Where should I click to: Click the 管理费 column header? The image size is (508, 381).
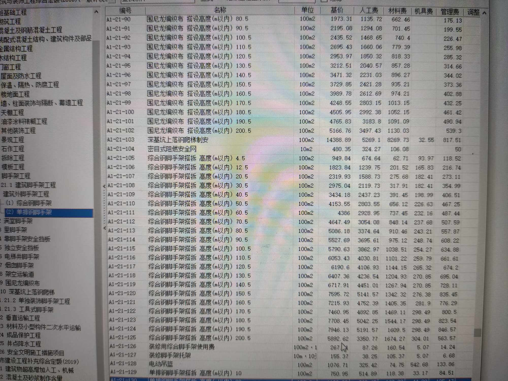click(450, 12)
